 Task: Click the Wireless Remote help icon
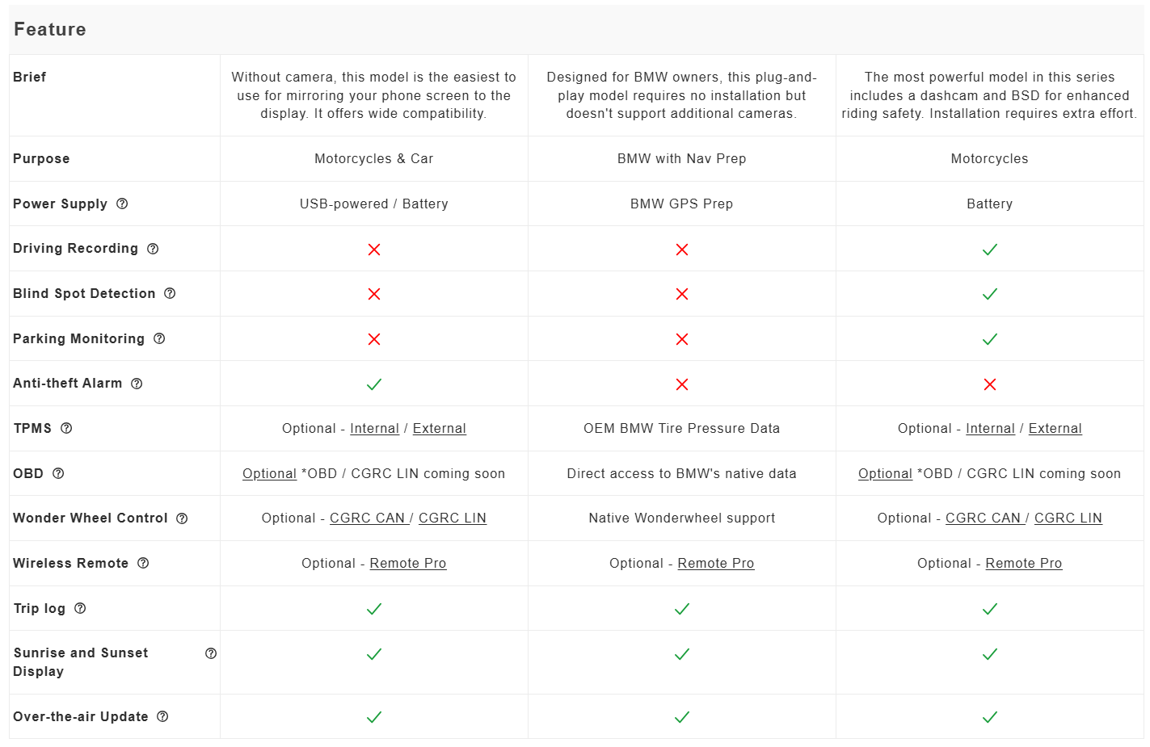tap(143, 563)
